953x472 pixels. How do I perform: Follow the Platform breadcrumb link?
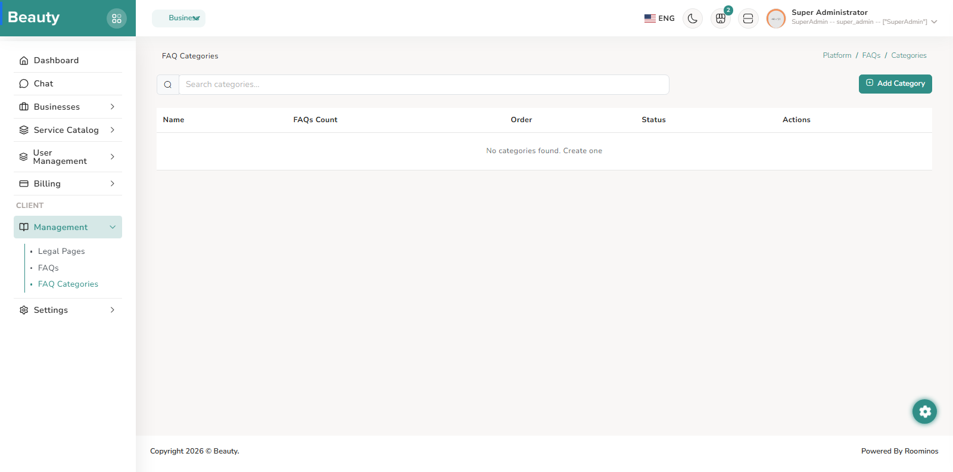[x=837, y=55]
